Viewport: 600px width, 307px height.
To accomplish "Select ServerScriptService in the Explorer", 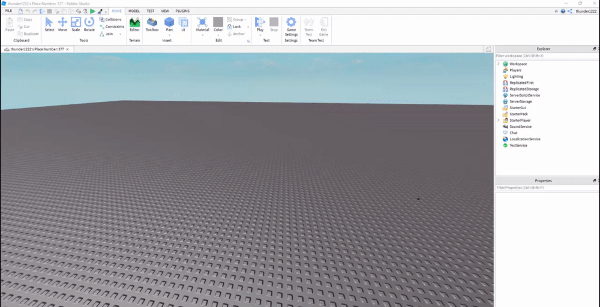I will tap(524, 95).
